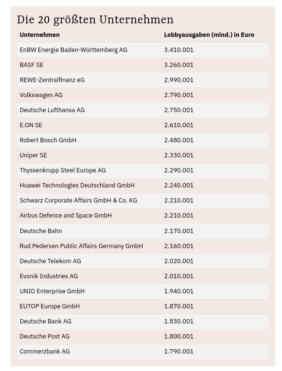
Task: Click Rud Pedersen Public Affairs Germany GmbH
Action: (81, 246)
